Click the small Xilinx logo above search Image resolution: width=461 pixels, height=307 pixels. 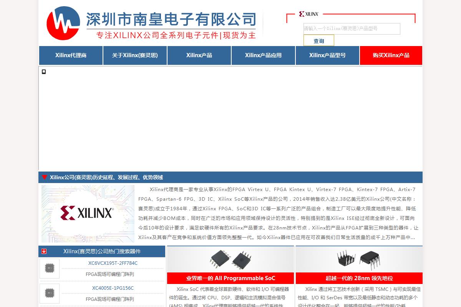click(x=309, y=14)
